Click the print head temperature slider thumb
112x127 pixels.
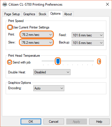[x=58, y=61]
